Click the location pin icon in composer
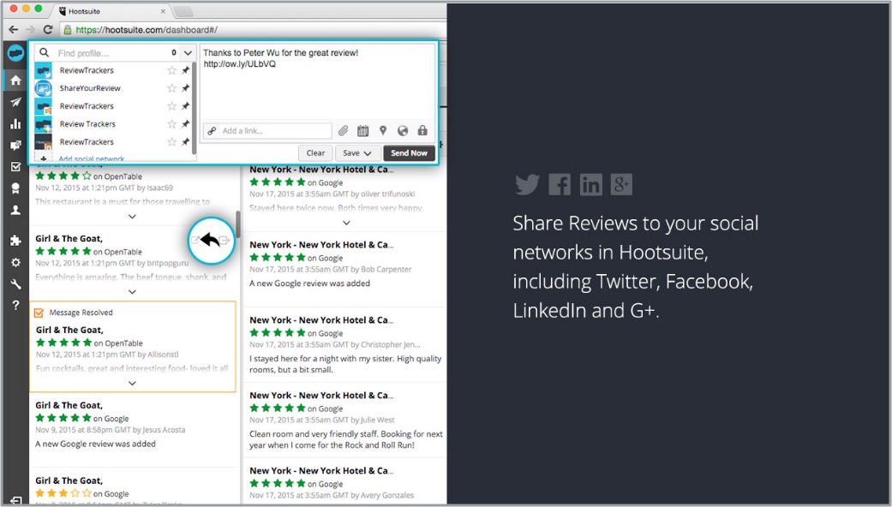Screen dimensions: 892x507 [x=383, y=131]
